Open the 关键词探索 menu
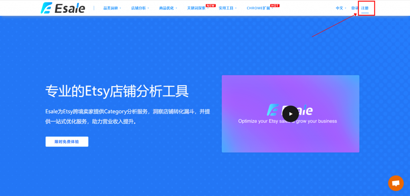 198,8
